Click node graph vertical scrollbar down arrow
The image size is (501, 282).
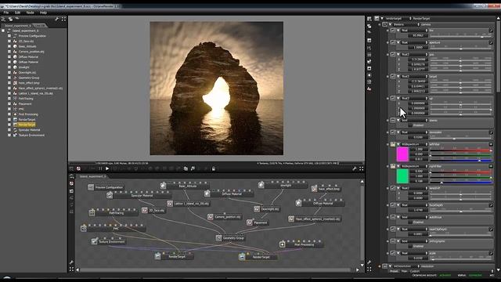point(362,265)
